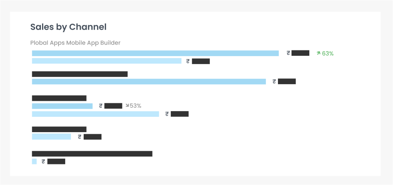
Task: Click the gray down arrow beside 53%
Action: click(x=127, y=106)
